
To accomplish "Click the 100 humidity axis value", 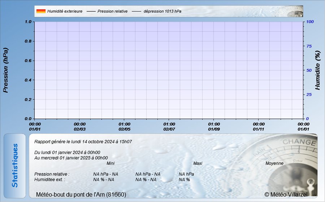I will [310, 22].
